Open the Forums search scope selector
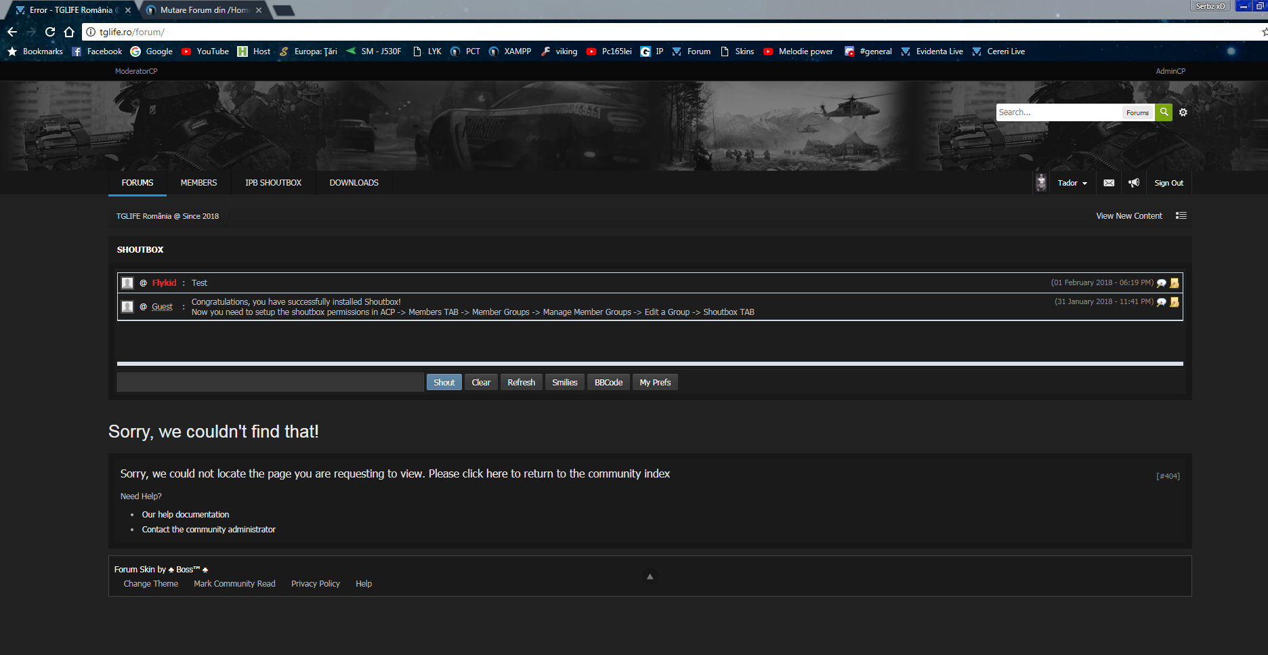The width and height of the screenshot is (1268, 655). click(1137, 112)
